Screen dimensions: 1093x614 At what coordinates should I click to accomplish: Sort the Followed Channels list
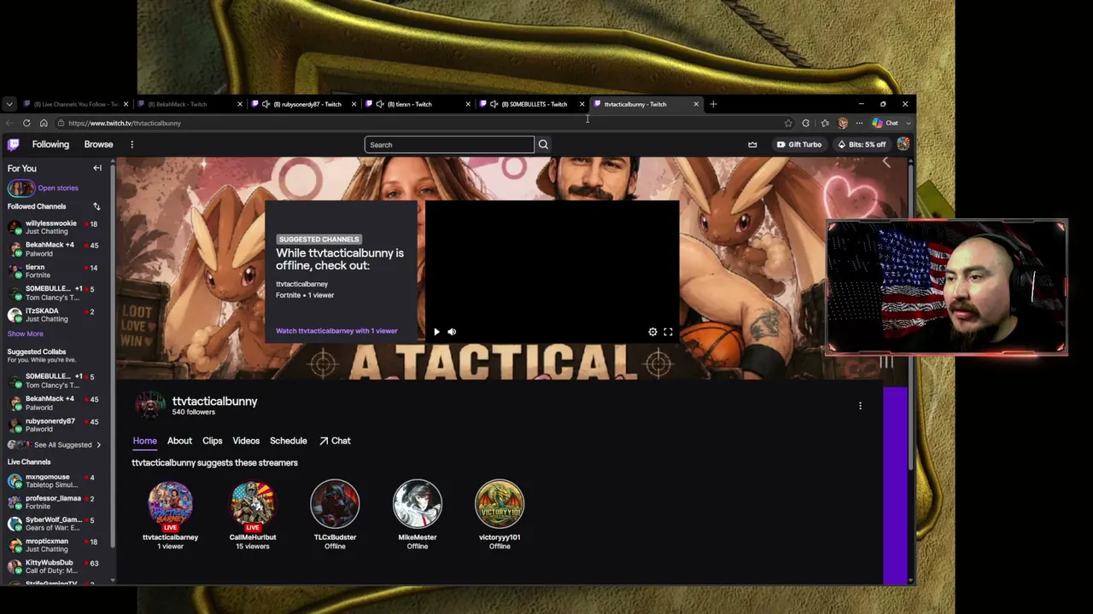point(96,206)
